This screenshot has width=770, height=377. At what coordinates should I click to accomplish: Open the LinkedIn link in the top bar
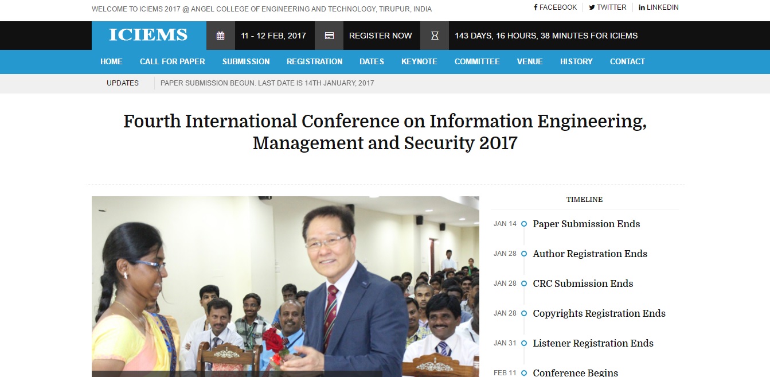click(658, 7)
